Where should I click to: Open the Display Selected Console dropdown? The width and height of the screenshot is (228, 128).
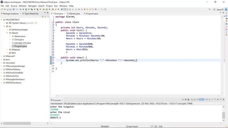click(212, 100)
